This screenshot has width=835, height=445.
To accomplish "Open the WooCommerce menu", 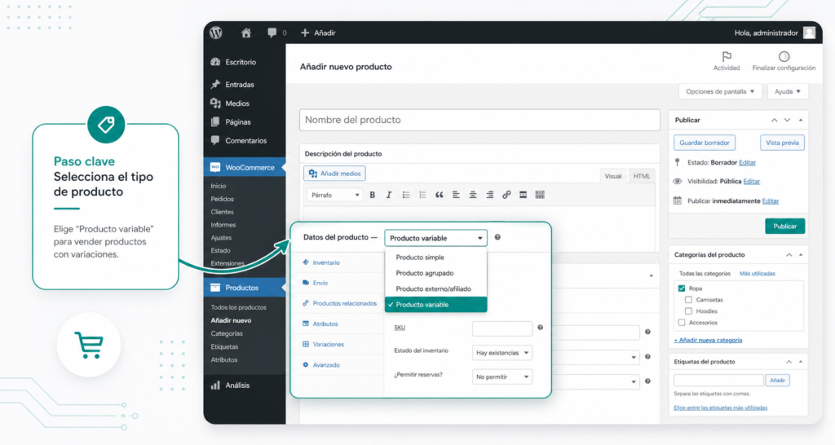I will (245, 167).
